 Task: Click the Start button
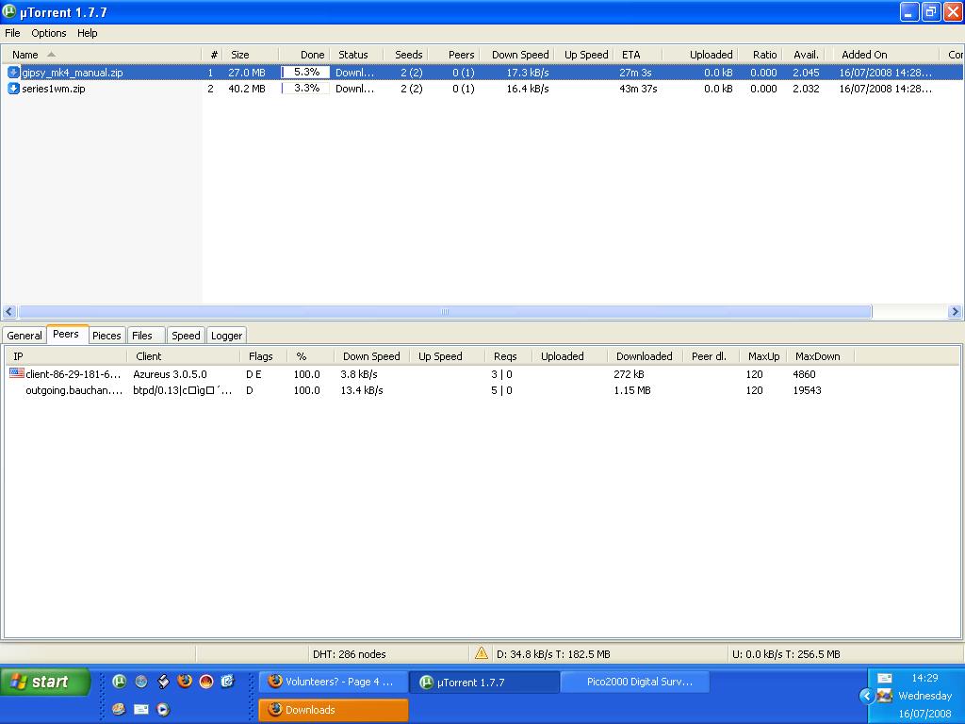coord(45,682)
